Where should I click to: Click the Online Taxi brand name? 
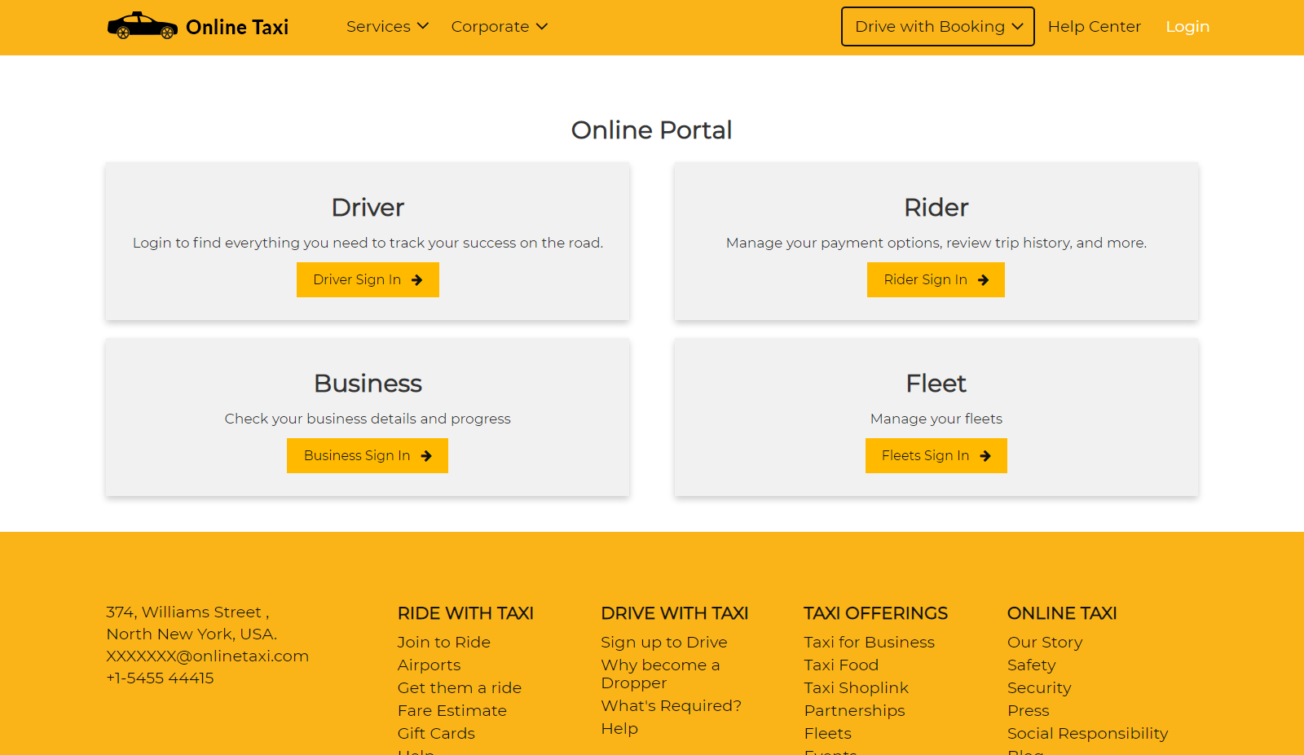pyautogui.click(x=237, y=28)
